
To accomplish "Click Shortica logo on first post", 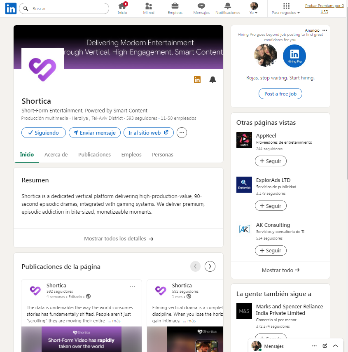I will (x=35, y=291).
